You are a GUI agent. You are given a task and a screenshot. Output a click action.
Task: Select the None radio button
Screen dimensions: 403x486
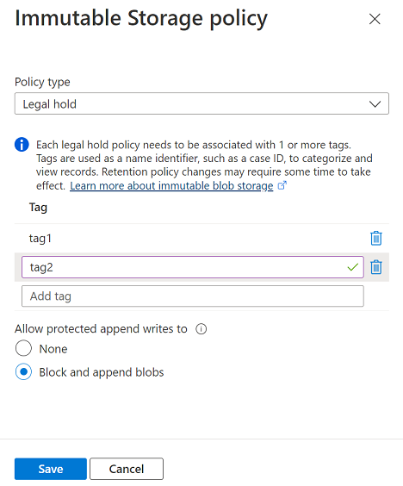23,348
